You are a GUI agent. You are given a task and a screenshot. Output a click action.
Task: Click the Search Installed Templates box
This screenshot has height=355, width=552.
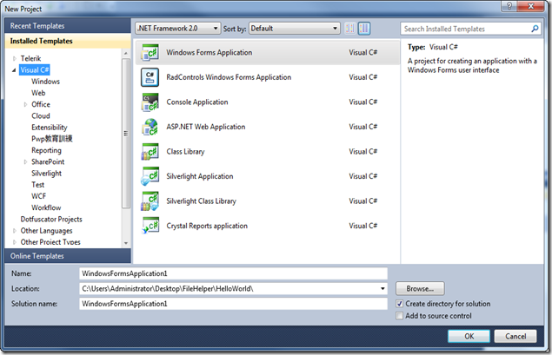pos(465,29)
